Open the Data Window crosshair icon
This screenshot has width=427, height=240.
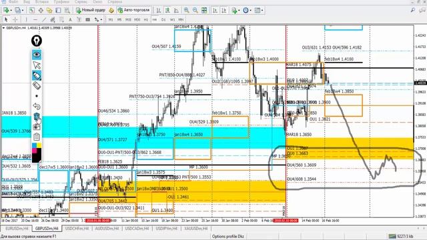(x=41, y=11)
